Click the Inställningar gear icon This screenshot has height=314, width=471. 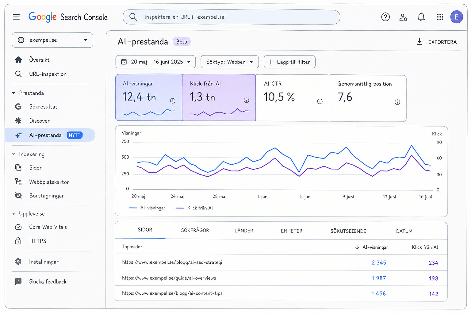[x=18, y=262]
